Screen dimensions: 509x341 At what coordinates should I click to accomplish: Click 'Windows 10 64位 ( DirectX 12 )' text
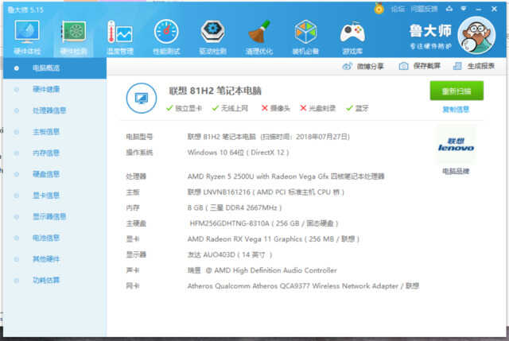tap(238, 153)
